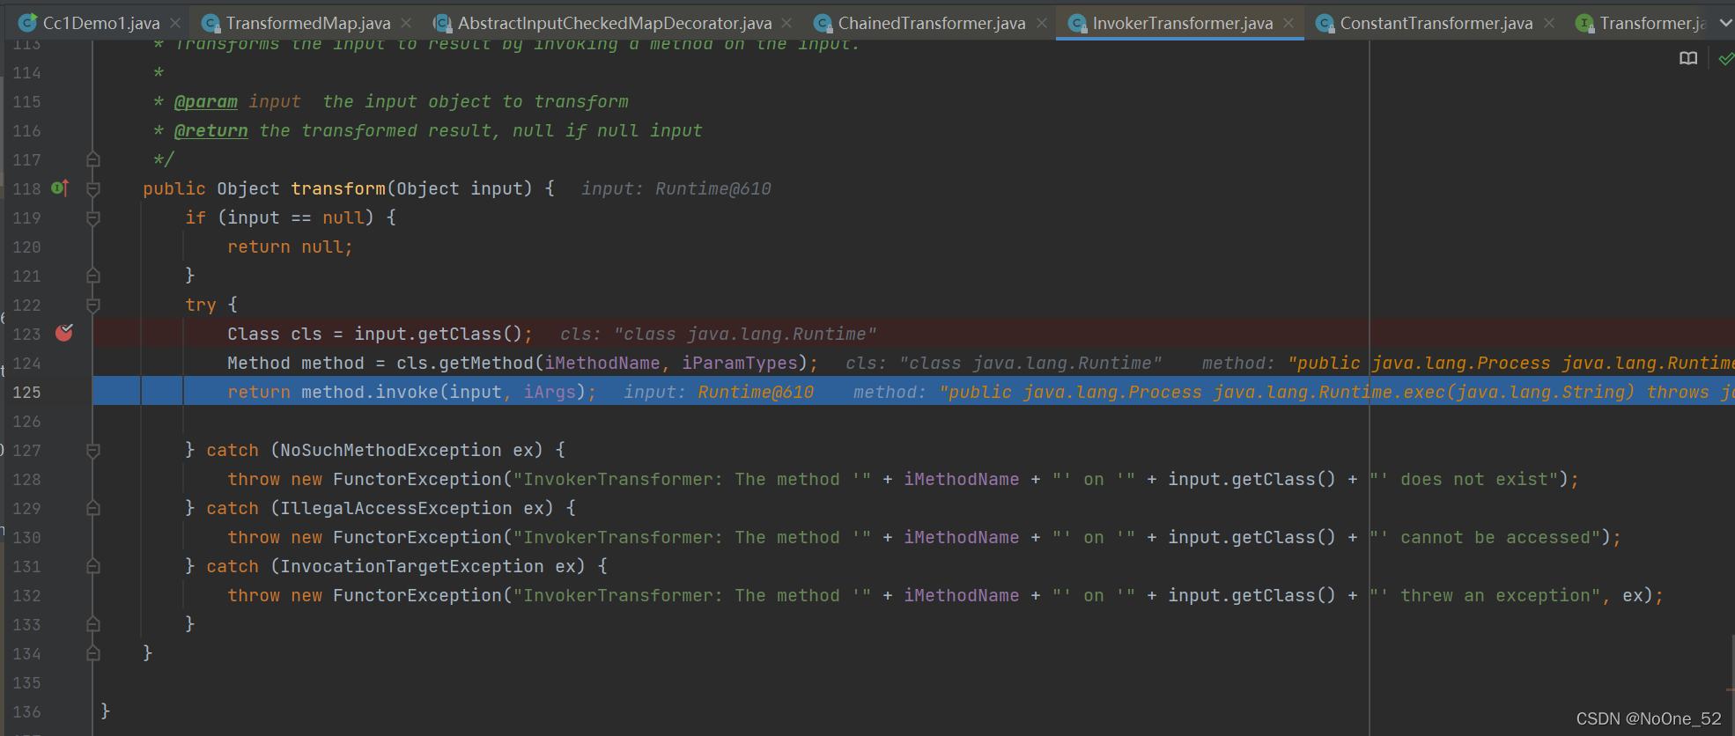Click the inline hint 'input: Runtime@610' on line 118
The image size is (1735, 736).
pos(676,188)
